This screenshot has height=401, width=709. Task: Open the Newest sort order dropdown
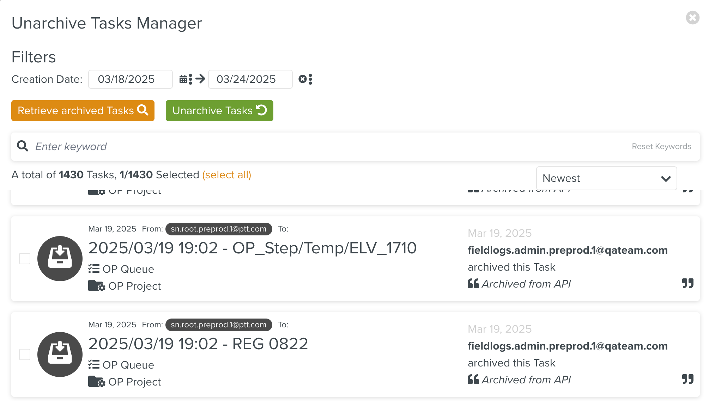pos(606,178)
